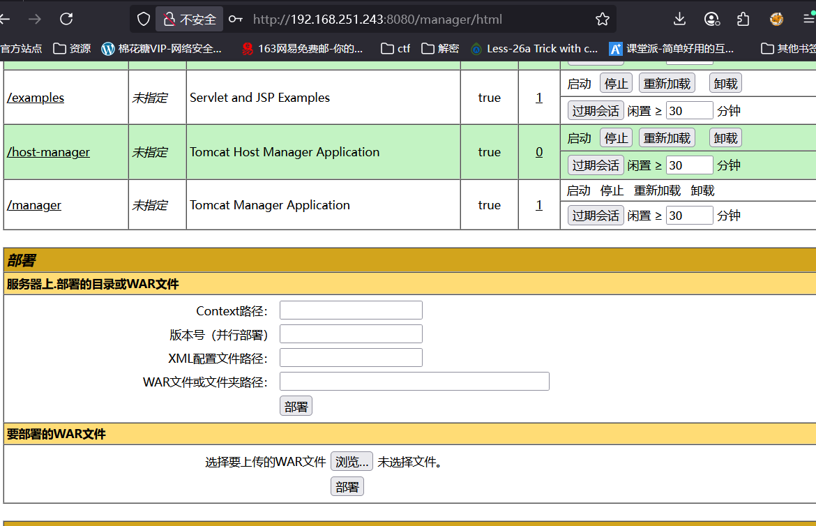Click the Tomcat Host Manager Application text
816x526 pixels.
pos(285,152)
